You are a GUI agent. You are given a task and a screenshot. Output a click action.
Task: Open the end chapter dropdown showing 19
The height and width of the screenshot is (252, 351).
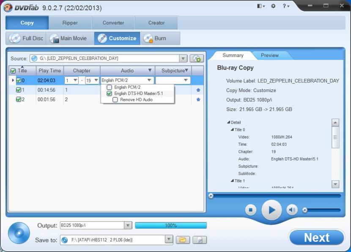coord(96,80)
